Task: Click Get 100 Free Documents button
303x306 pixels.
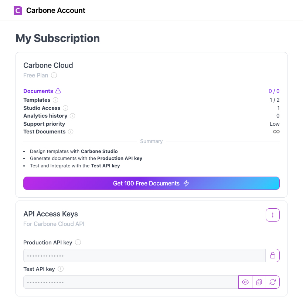Action: click(x=151, y=183)
